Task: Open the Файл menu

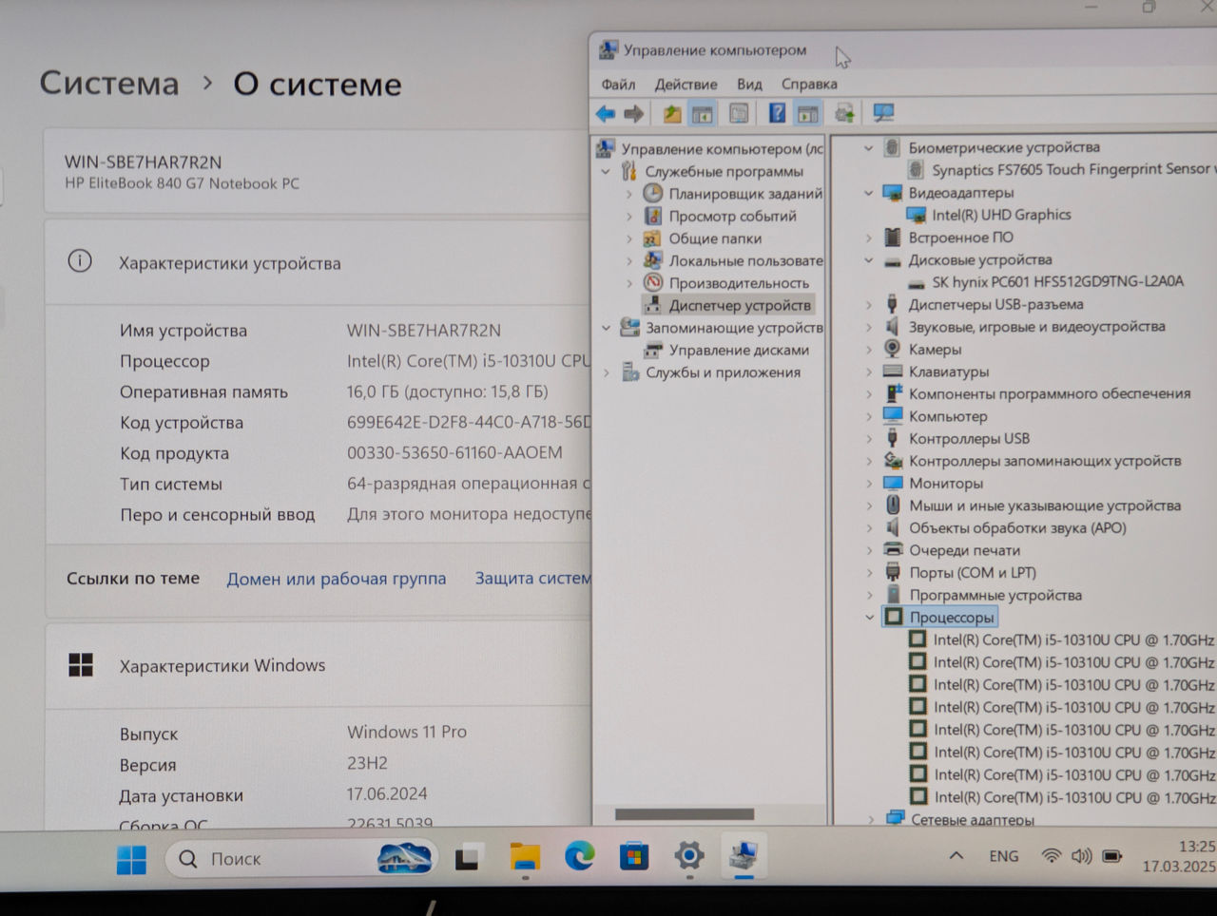Action: point(618,85)
